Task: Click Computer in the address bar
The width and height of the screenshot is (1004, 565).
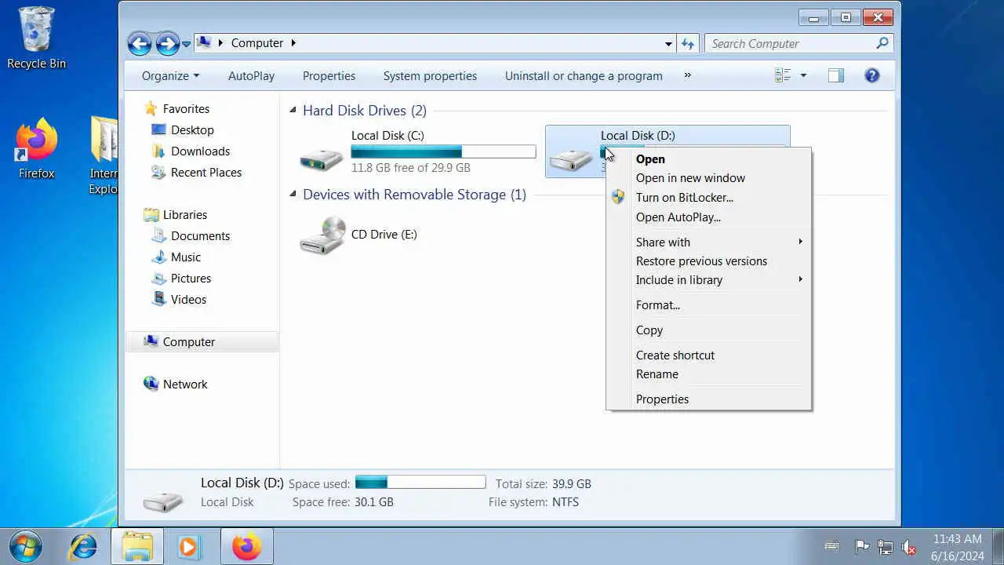Action: [256, 43]
